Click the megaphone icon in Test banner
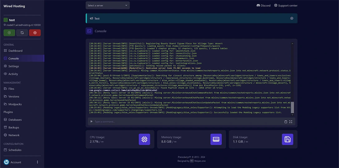The height and width of the screenshot is (168, 339). [91, 19]
